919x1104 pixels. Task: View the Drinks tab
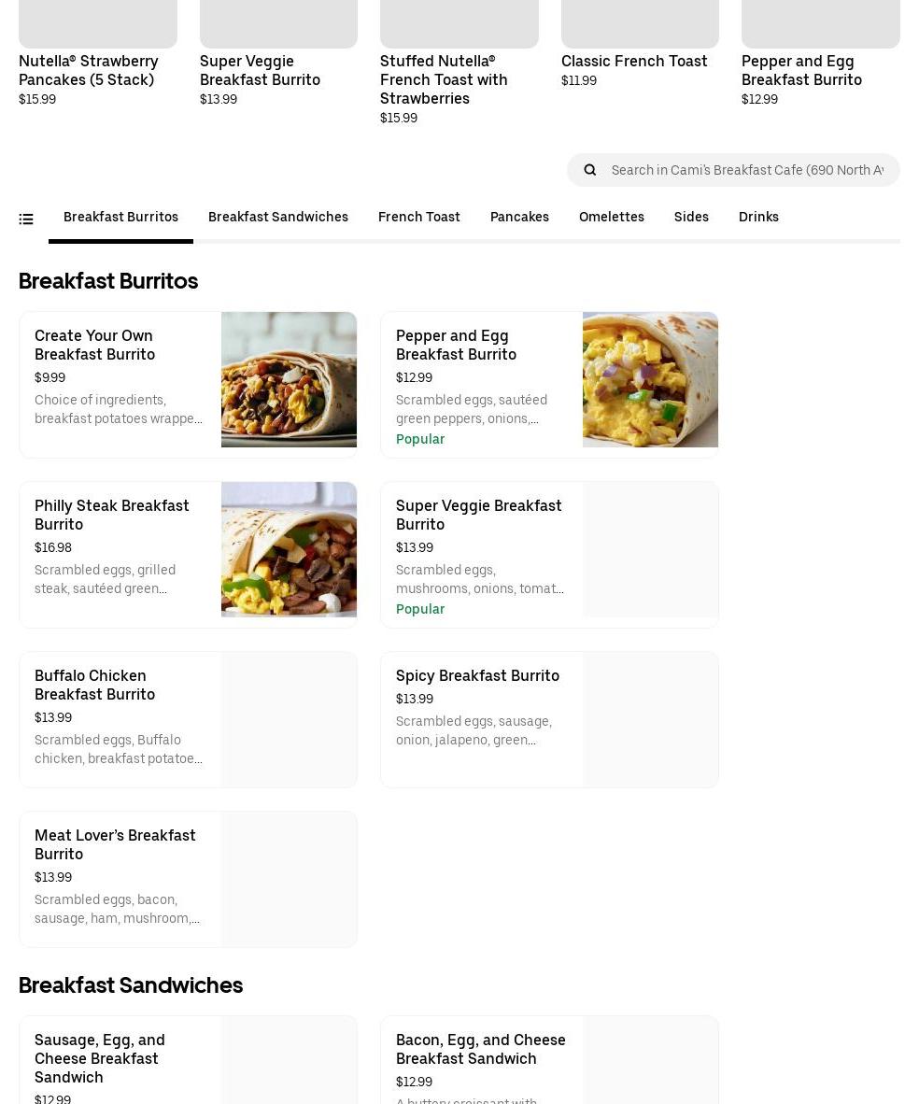[x=758, y=217]
